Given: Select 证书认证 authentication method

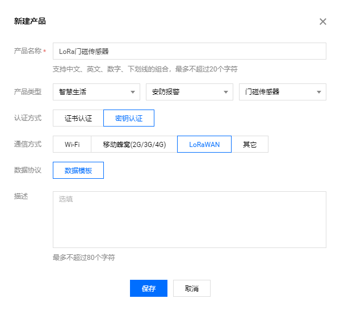Looking at the screenshot, I should (x=78, y=118).
